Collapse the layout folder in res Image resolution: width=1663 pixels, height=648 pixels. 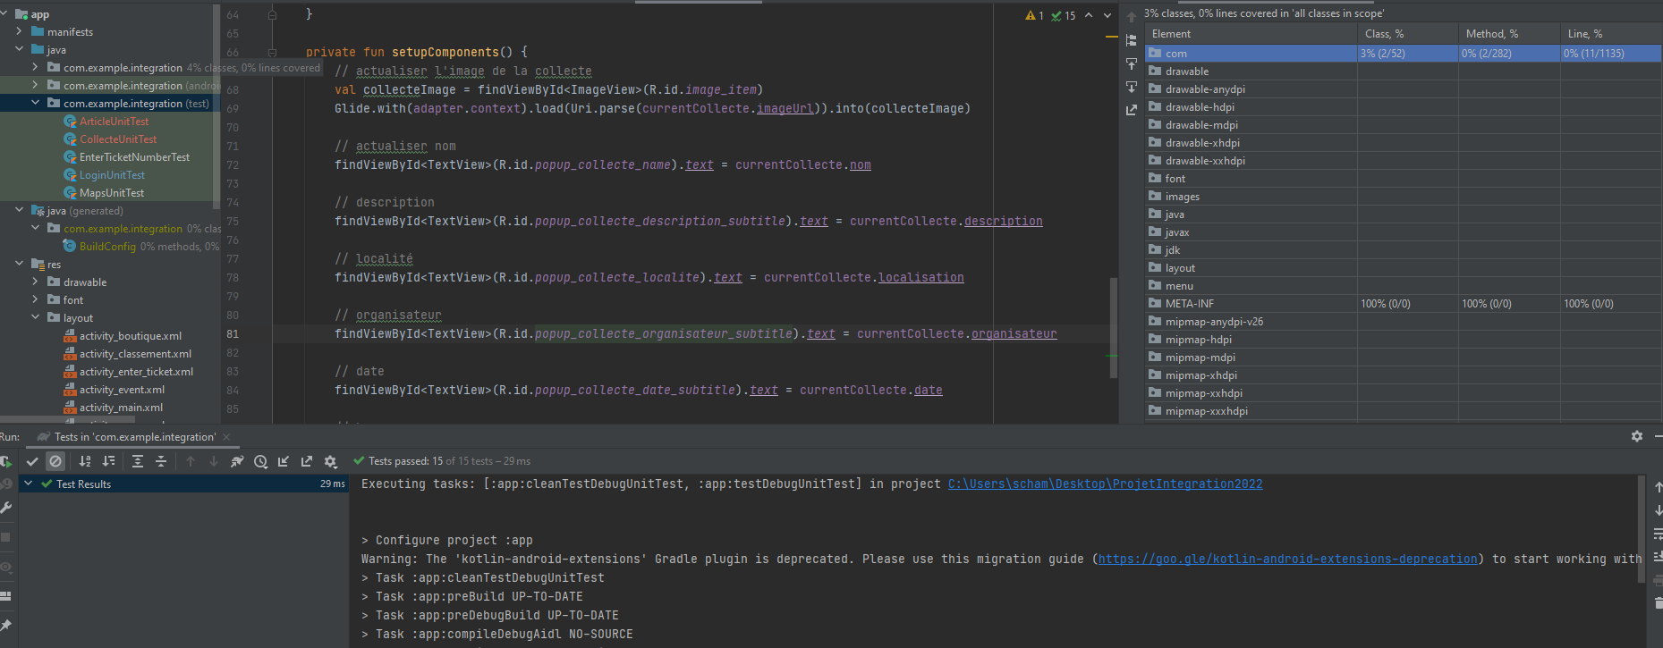click(36, 317)
